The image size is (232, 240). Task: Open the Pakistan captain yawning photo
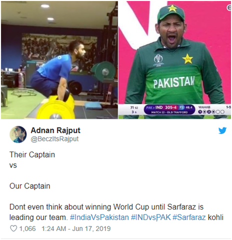(x=174, y=60)
